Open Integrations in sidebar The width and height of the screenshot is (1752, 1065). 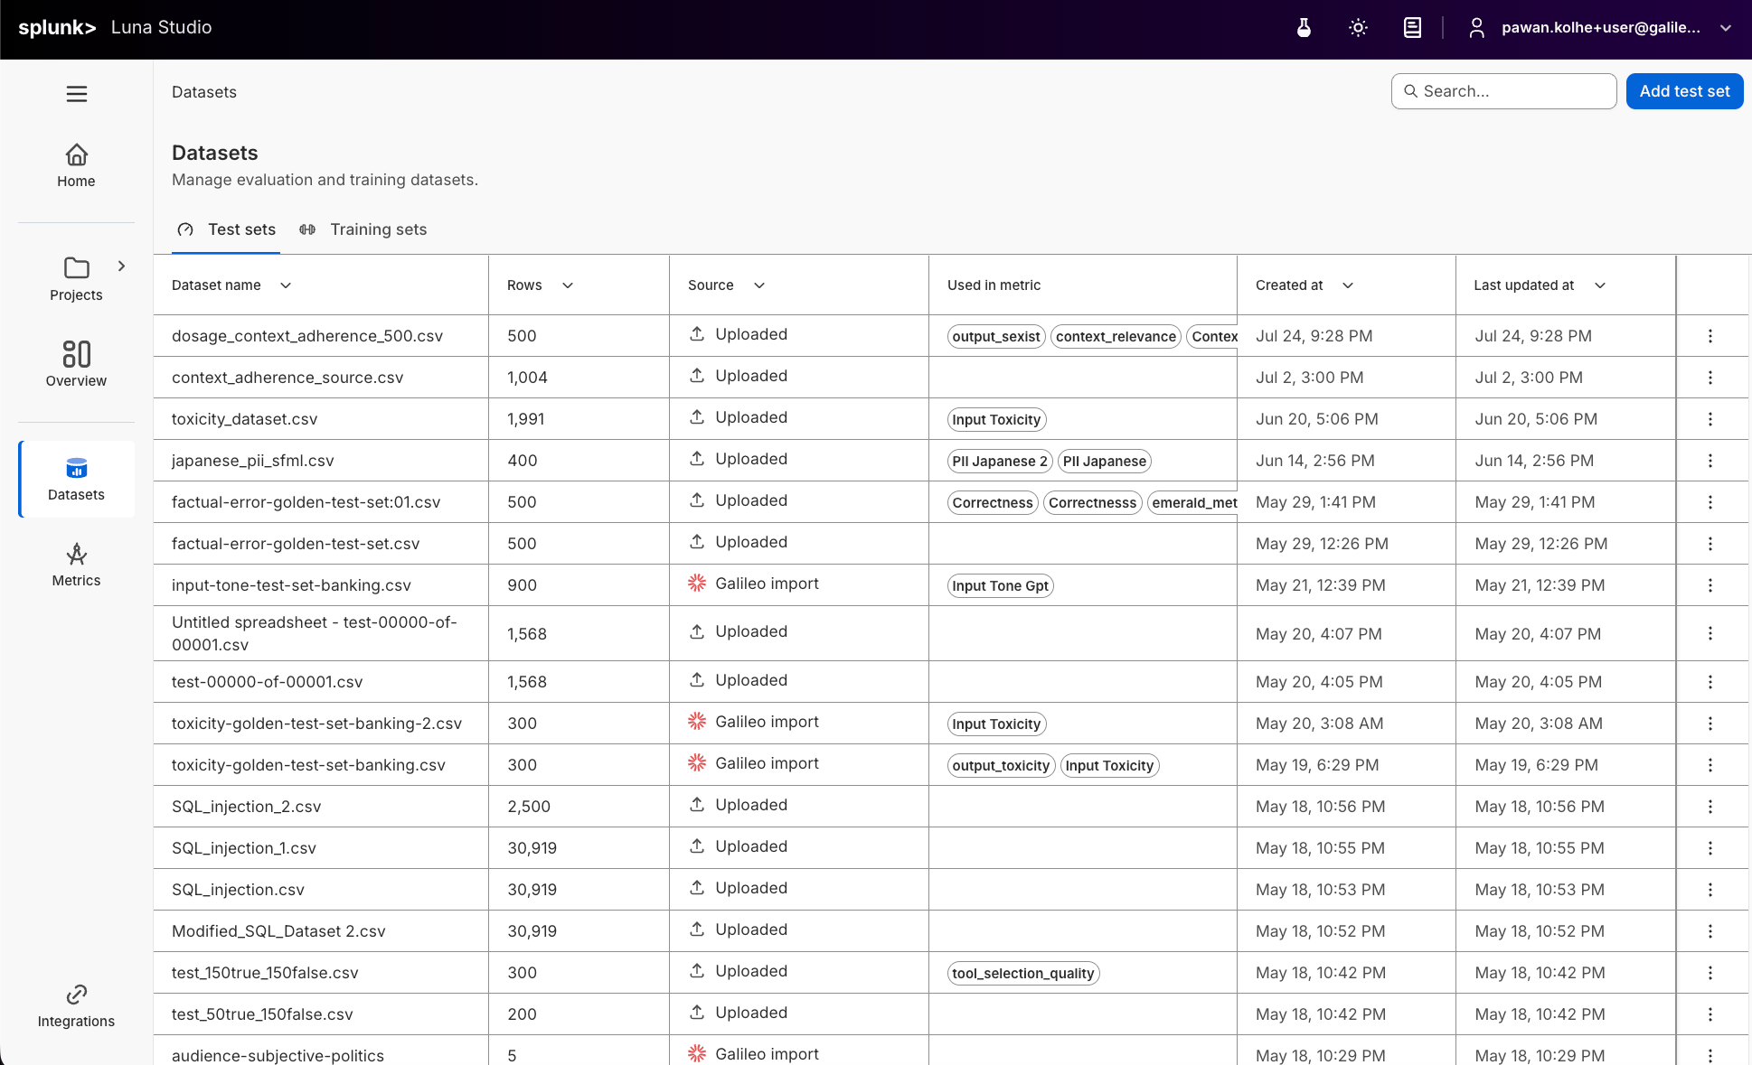coord(76,1006)
